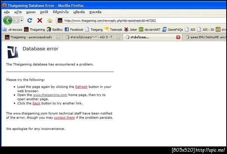Open the Bookmarks menu in the menu bar

click(61, 12)
